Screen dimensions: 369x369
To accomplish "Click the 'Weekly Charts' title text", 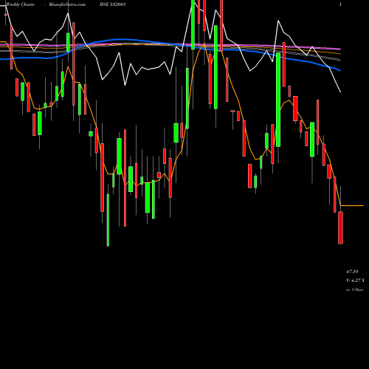I will [20, 4].
